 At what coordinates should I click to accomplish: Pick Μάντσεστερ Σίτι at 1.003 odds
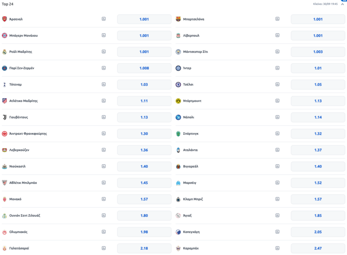coord(318,52)
